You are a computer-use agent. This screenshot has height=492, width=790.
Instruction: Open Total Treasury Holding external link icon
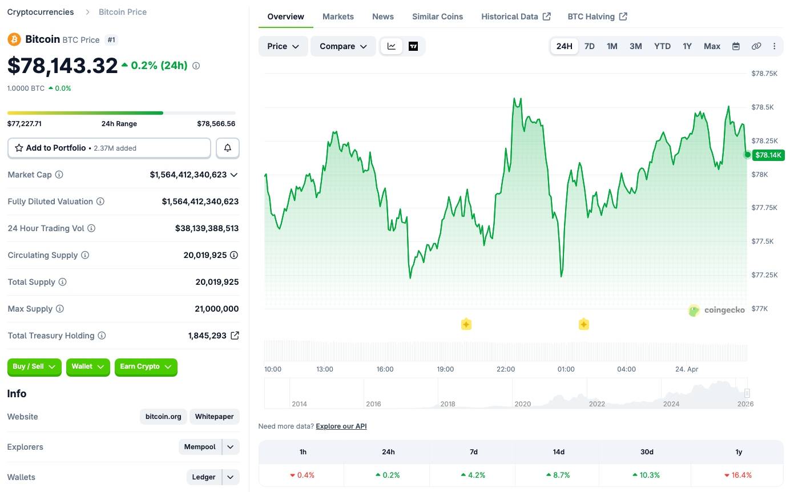coord(234,336)
